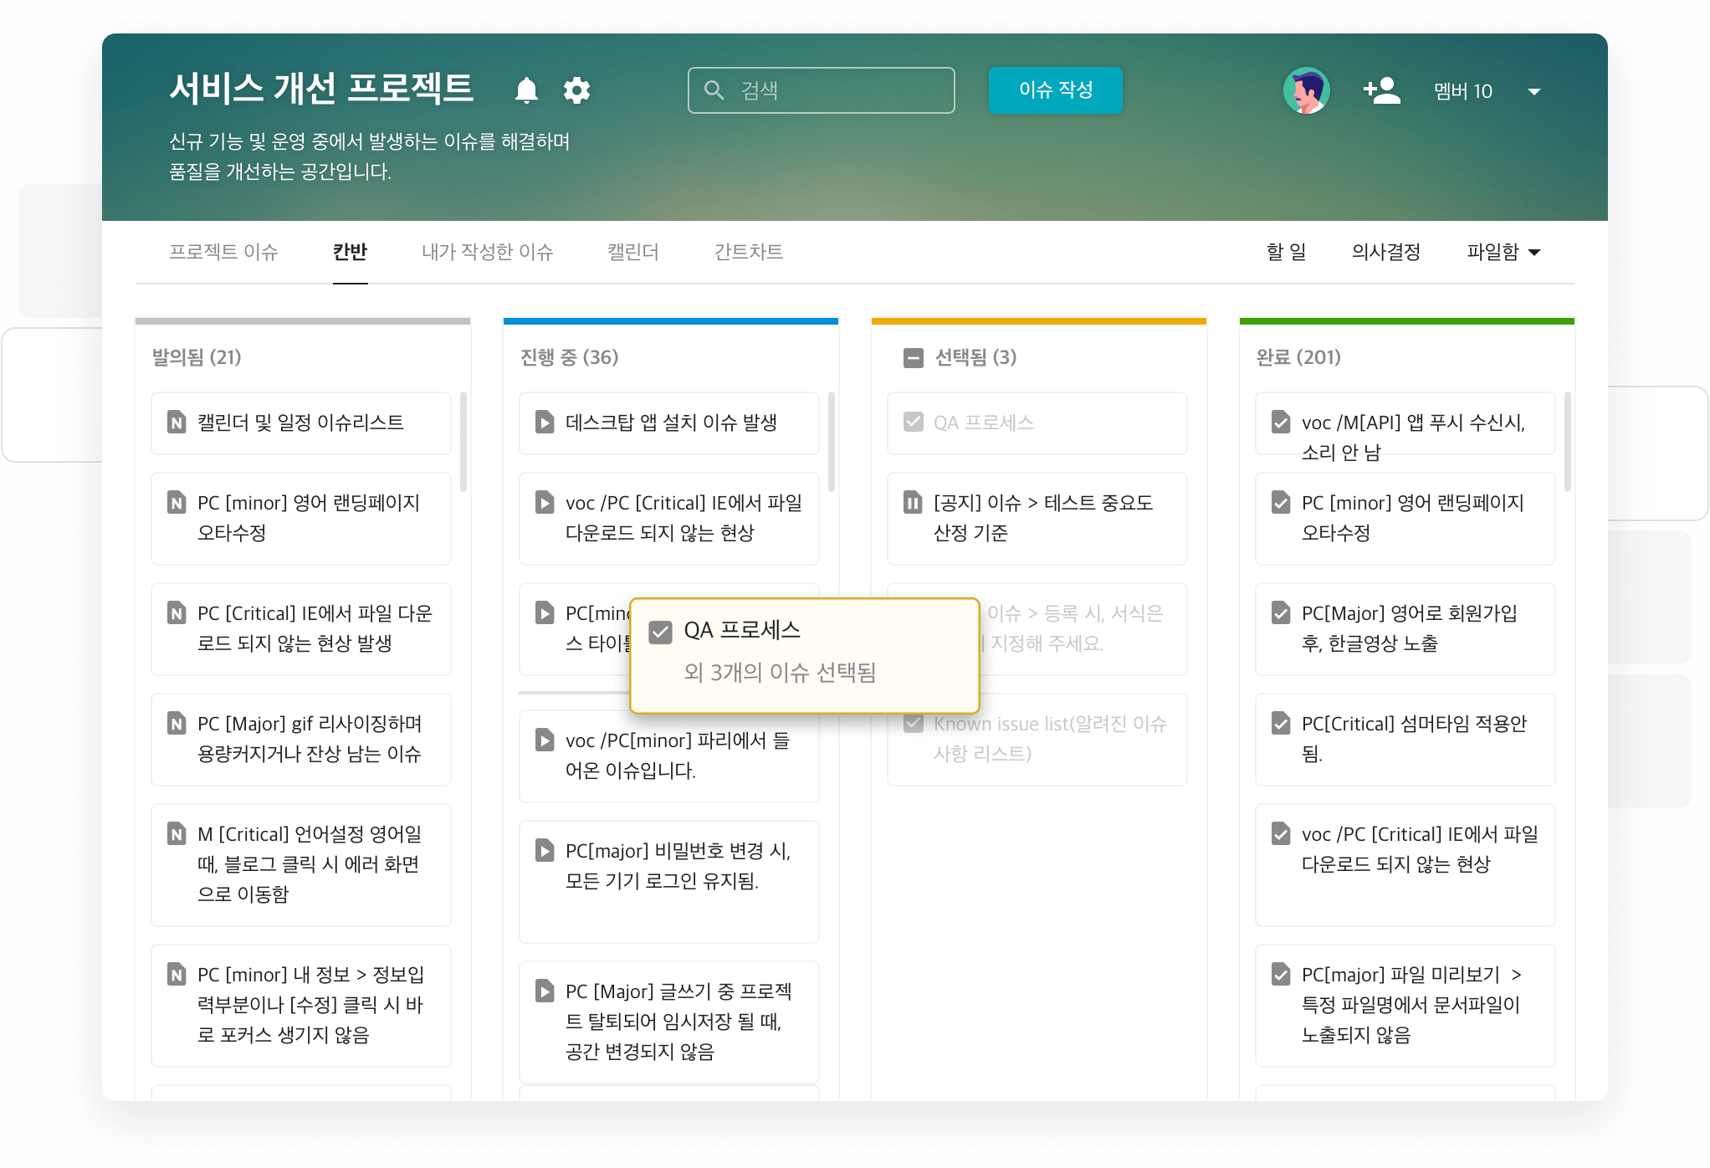Expand the 멤버 10 dropdown arrow
The height and width of the screenshot is (1168, 1710).
pyautogui.click(x=1533, y=91)
